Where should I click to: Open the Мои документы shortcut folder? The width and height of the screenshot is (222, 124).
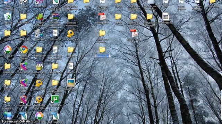point(7,100)
